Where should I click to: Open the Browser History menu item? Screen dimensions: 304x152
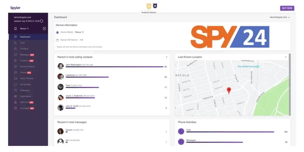[x=28, y=67]
